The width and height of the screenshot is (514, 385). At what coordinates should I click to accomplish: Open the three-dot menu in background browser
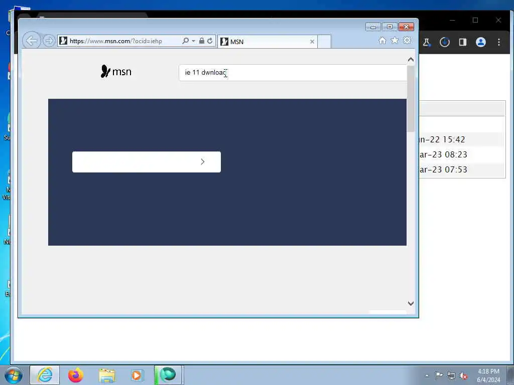click(x=498, y=42)
